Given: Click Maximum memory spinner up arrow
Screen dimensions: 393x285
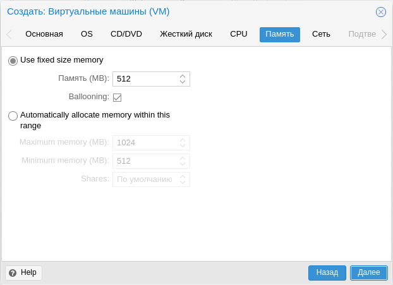Looking at the screenshot, I should pos(183,140).
